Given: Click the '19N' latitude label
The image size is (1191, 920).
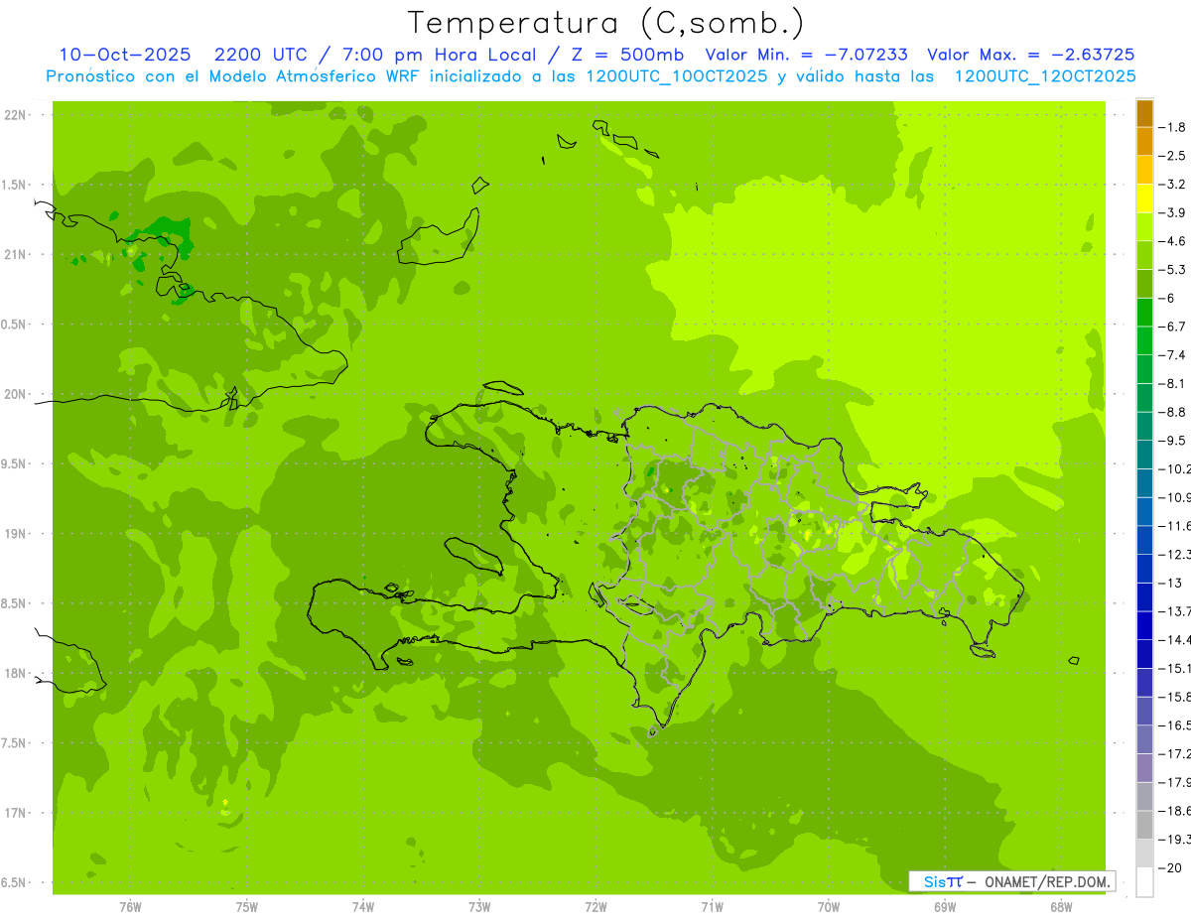Looking at the screenshot, I should click(x=16, y=534).
